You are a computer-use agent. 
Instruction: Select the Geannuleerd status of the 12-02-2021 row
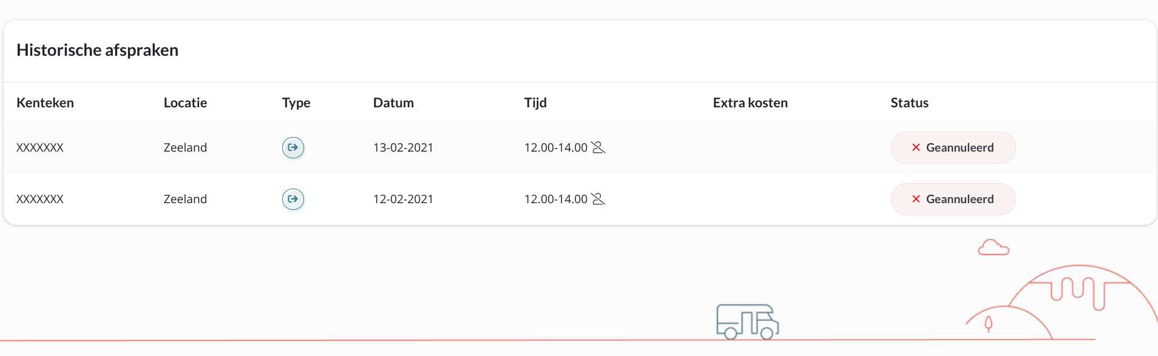tap(953, 199)
